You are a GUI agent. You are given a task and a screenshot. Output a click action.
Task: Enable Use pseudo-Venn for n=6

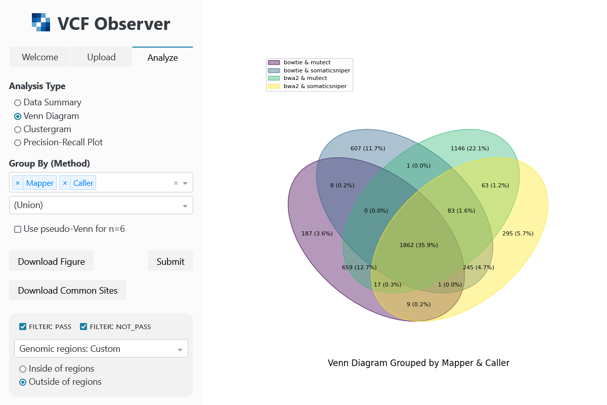[18, 229]
